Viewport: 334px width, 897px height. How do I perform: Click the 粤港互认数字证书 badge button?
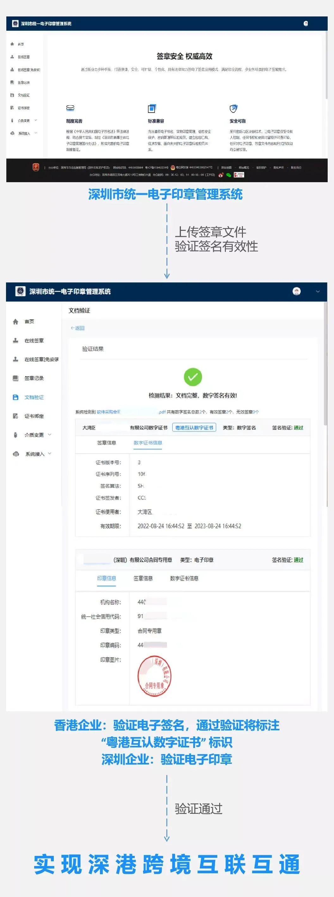(x=194, y=428)
